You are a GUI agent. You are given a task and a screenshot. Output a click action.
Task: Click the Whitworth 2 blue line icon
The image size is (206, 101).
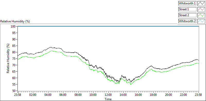(x=201, y=21)
